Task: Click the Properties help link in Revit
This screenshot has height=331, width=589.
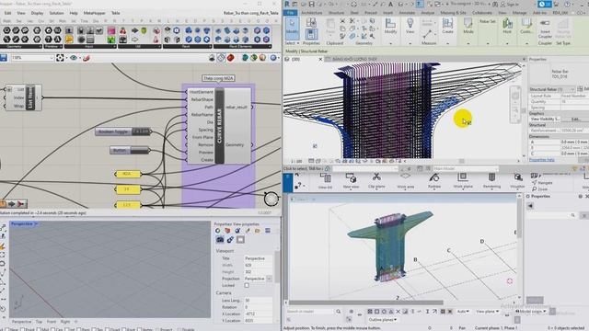Action: tap(541, 160)
